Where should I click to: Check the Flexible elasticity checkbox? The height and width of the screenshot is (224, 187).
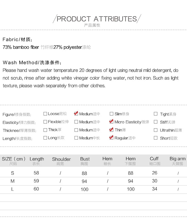(45, 122)
